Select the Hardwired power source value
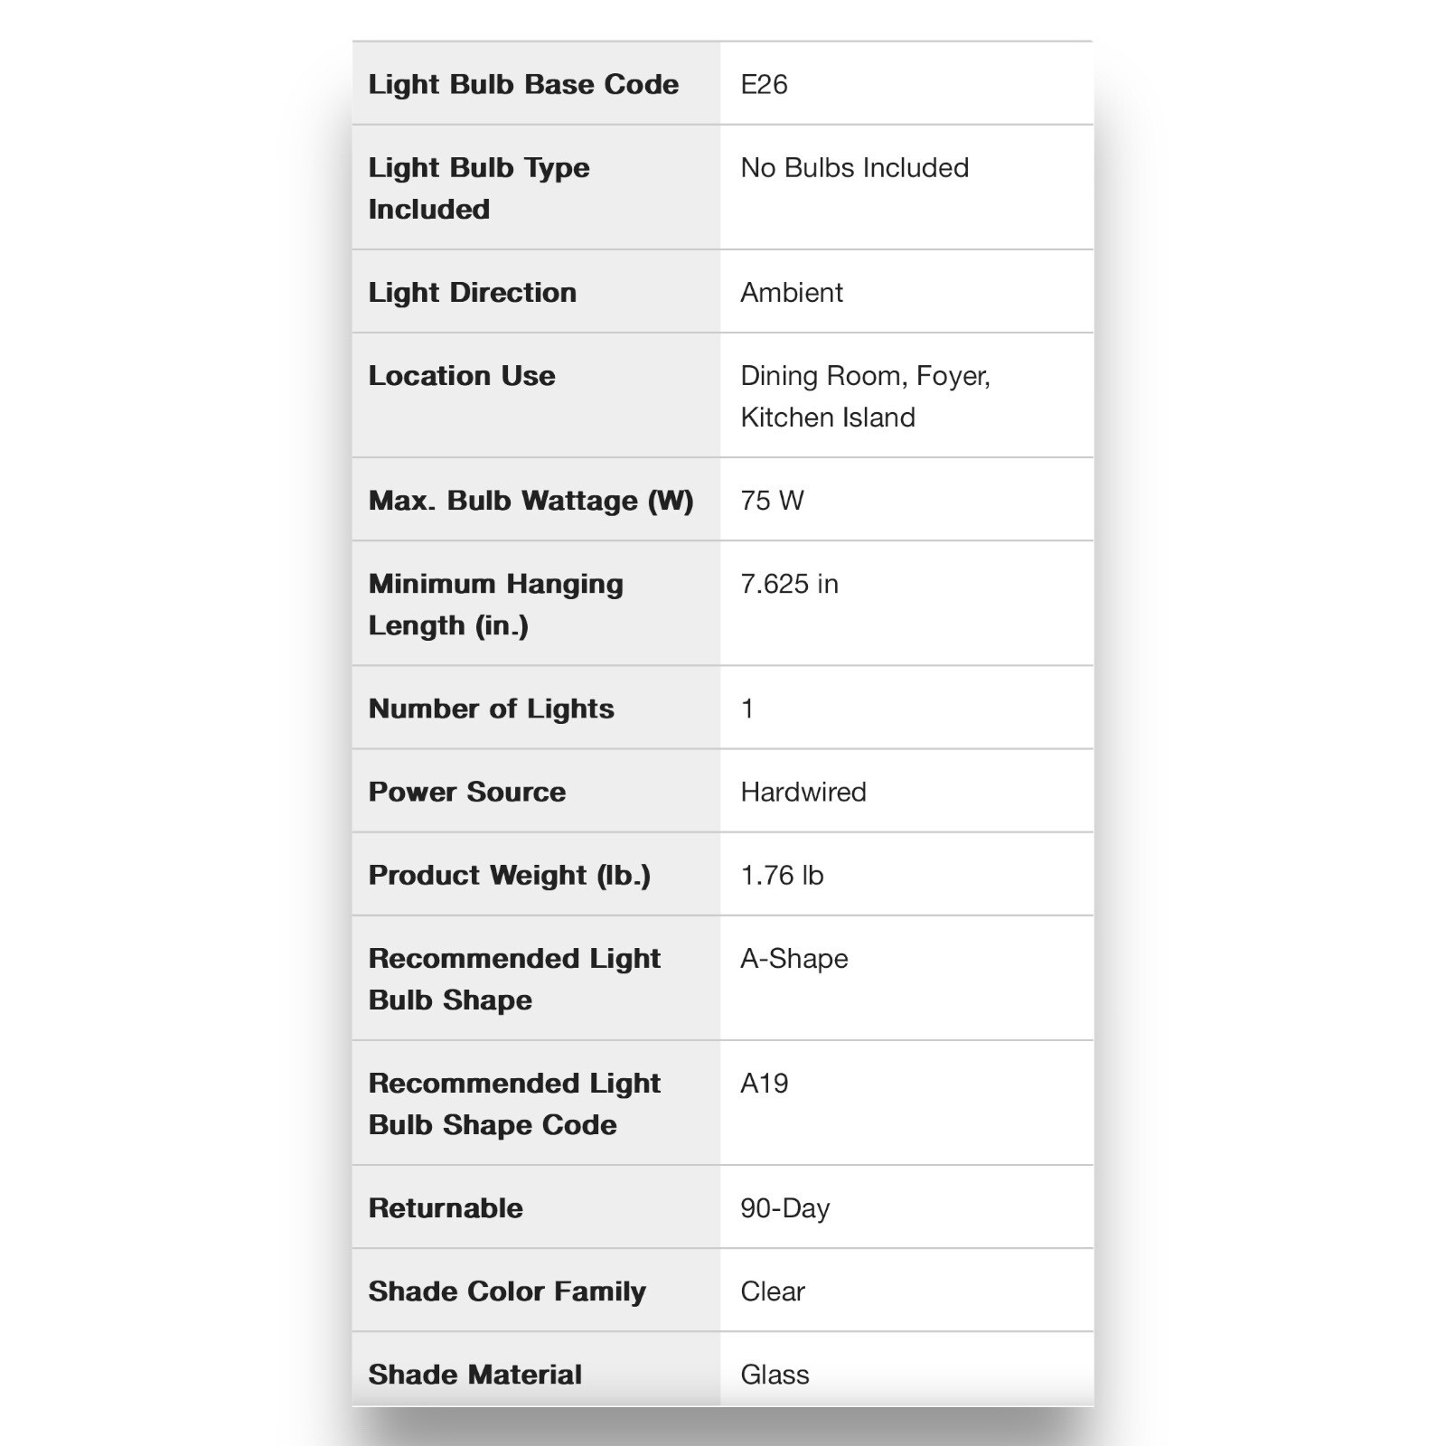Screen dimensions: 1446x1446 click(x=803, y=792)
